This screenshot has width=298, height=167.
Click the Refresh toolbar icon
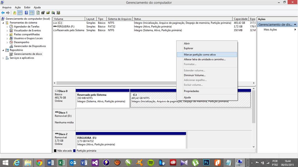(x=38, y=13)
